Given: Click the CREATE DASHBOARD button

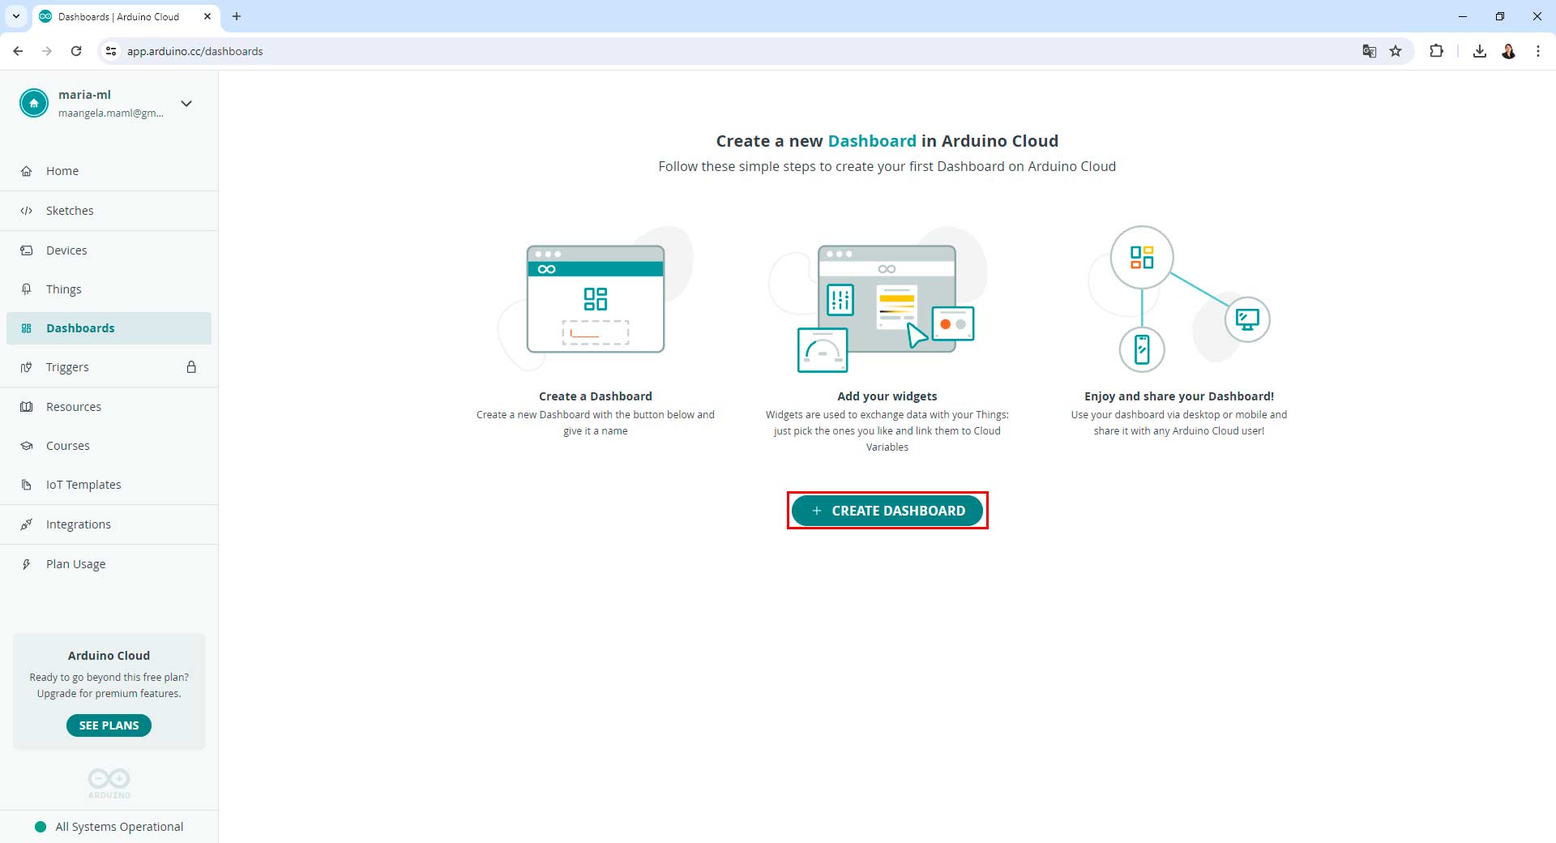Looking at the screenshot, I should tap(887, 511).
